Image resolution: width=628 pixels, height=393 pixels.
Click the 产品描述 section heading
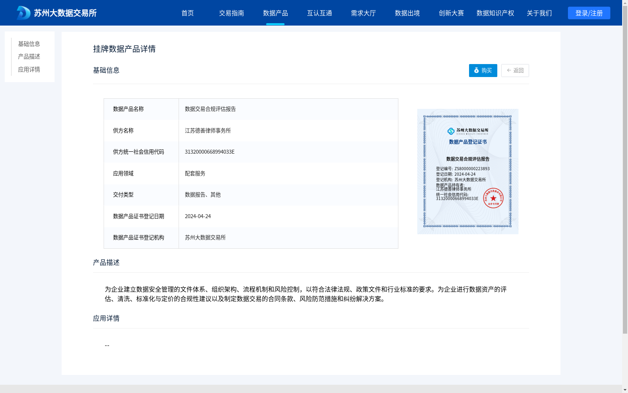coord(106,263)
